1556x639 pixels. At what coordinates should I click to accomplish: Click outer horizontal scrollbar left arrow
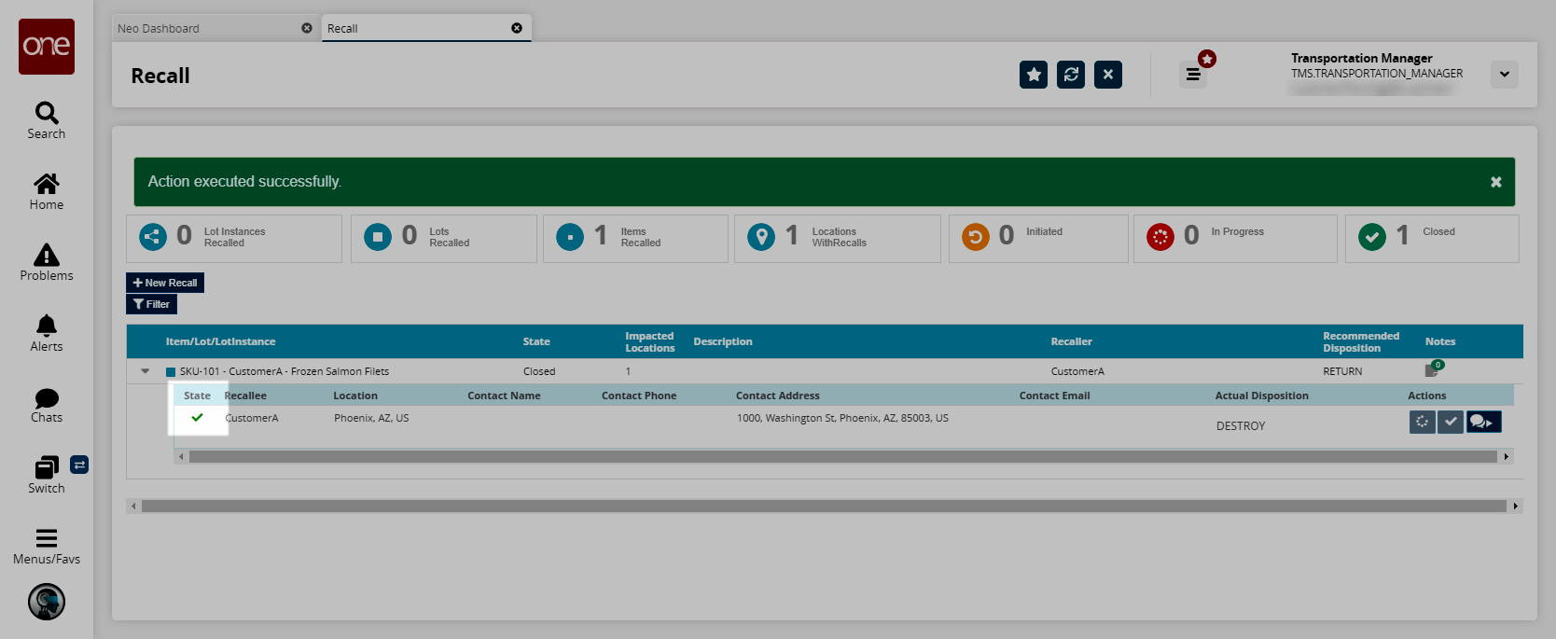[133, 506]
